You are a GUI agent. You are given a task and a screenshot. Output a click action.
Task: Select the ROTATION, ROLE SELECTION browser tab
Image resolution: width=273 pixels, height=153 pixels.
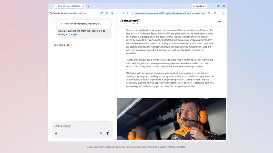[69, 6]
